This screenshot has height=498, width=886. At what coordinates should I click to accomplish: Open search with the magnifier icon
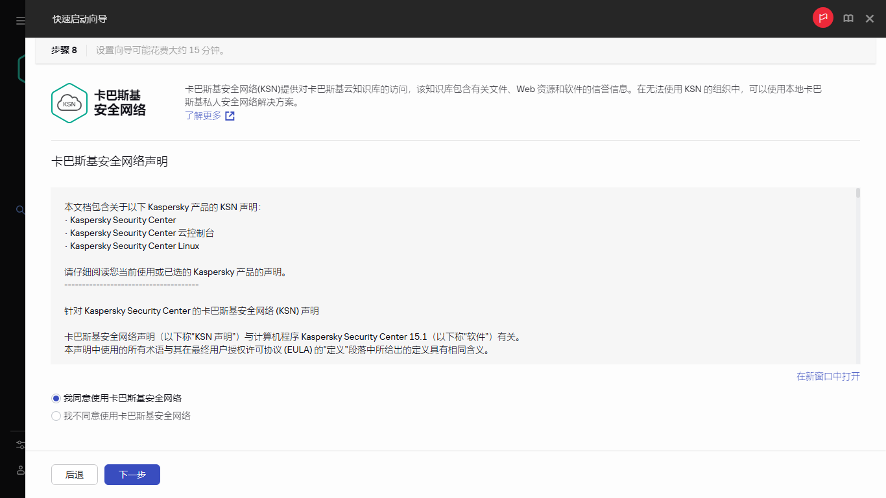tap(20, 209)
